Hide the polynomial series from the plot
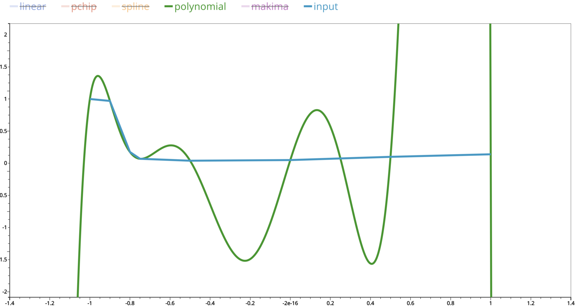The width and height of the screenshot is (576, 307). pyautogui.click(x=199, y=6)
